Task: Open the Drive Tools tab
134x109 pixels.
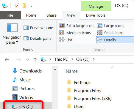Action: pos(96,15)
